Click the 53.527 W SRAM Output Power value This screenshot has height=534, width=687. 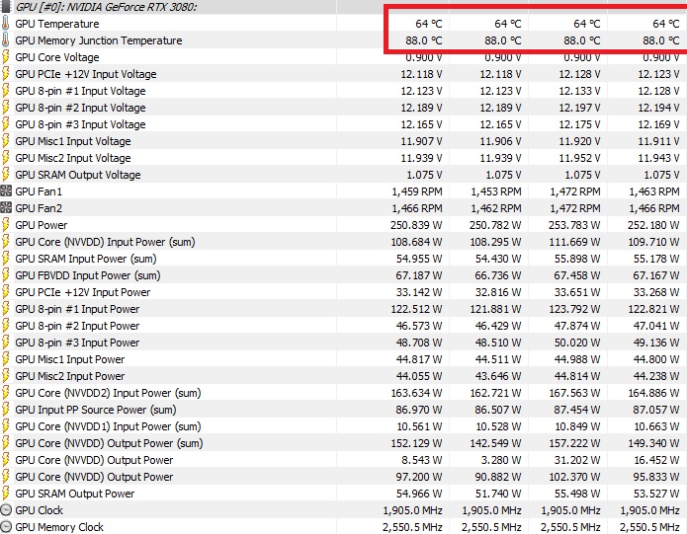coord(656,494)
